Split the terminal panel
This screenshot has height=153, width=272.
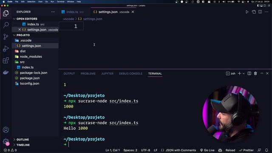249,74
